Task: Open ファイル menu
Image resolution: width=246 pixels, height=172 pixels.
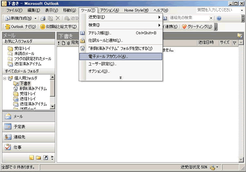Action: click(x=14, y=10)
